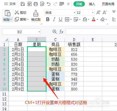Click the Fill color bucket icon
The height and width of the screenshot is (111, 117).
click(x=85, y=19)
